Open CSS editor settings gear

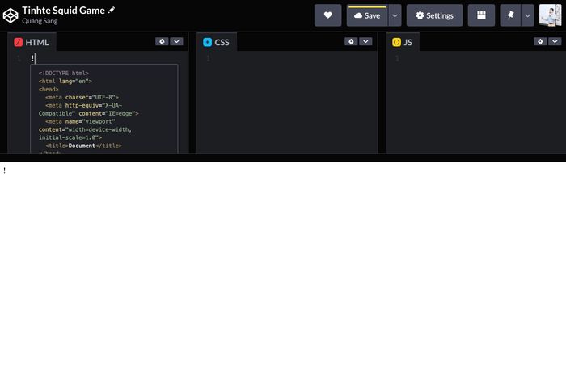(x=351, y=41)
